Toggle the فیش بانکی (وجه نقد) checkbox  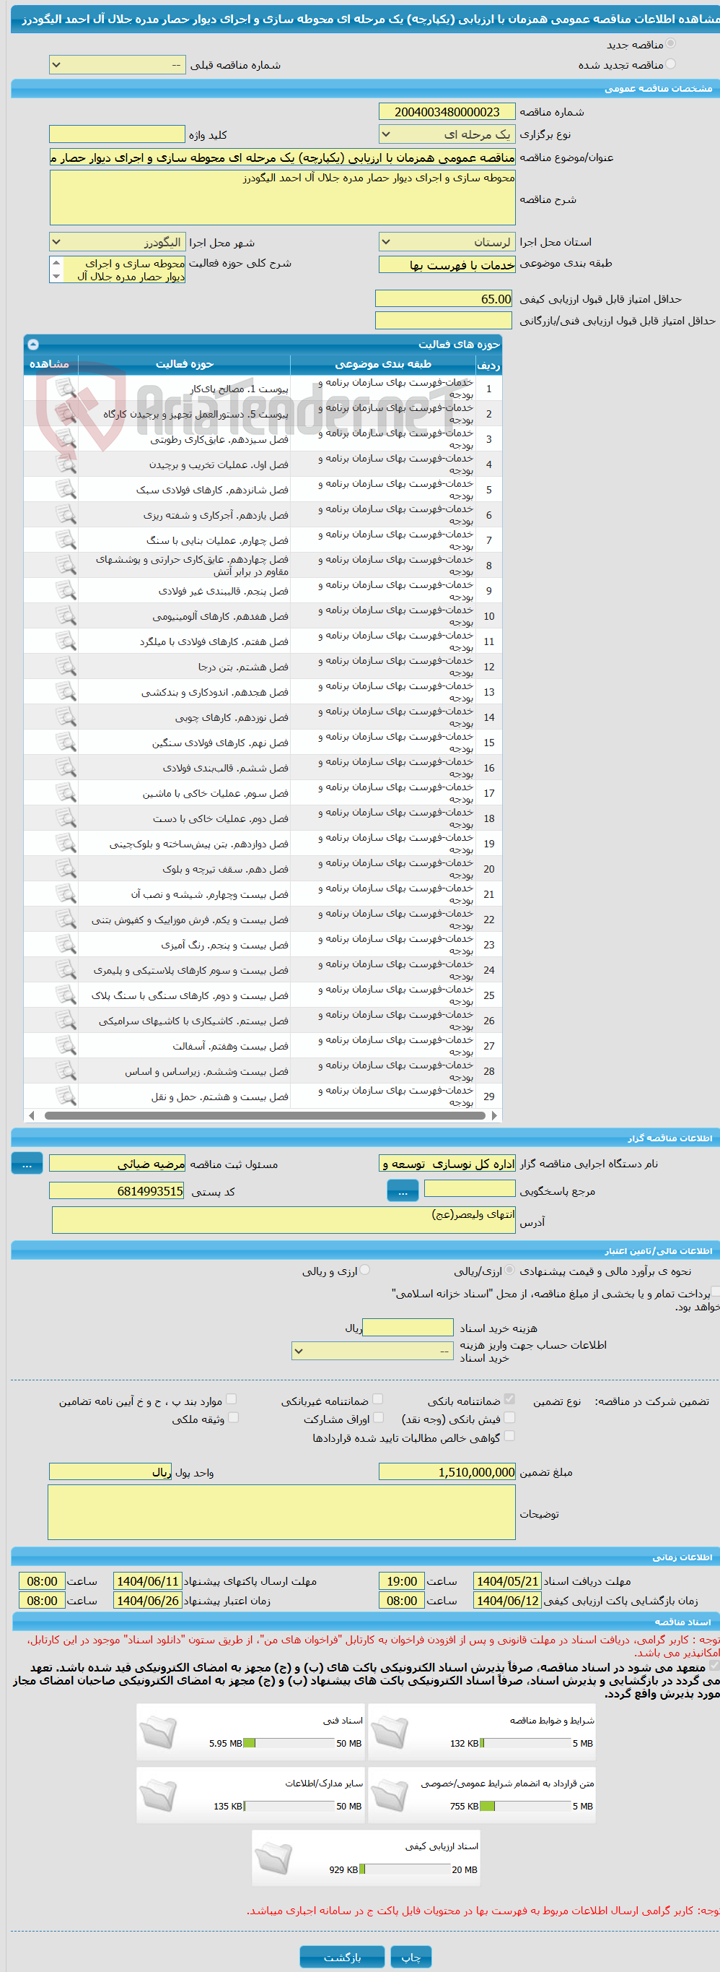click(x=510, y=1417)
